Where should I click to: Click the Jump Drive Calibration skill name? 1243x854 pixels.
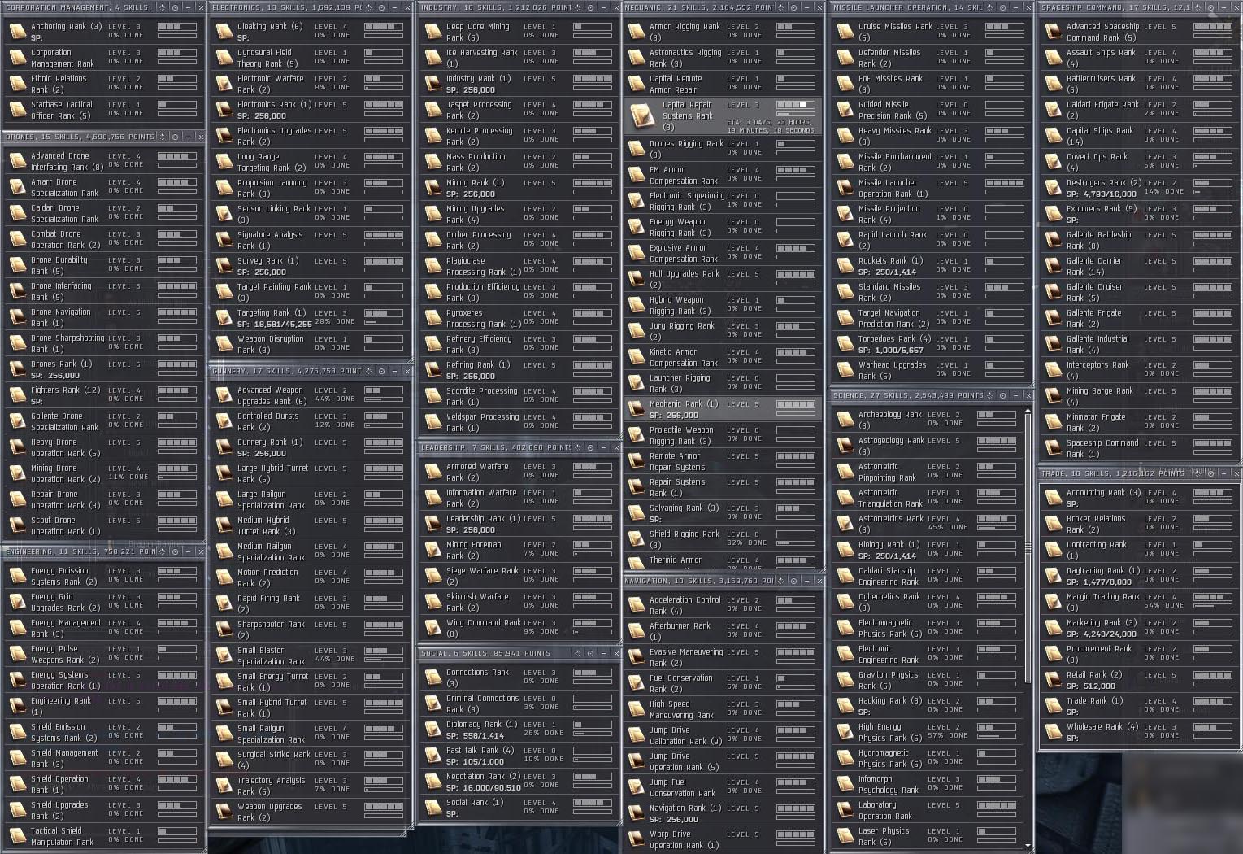click(685, 735)
